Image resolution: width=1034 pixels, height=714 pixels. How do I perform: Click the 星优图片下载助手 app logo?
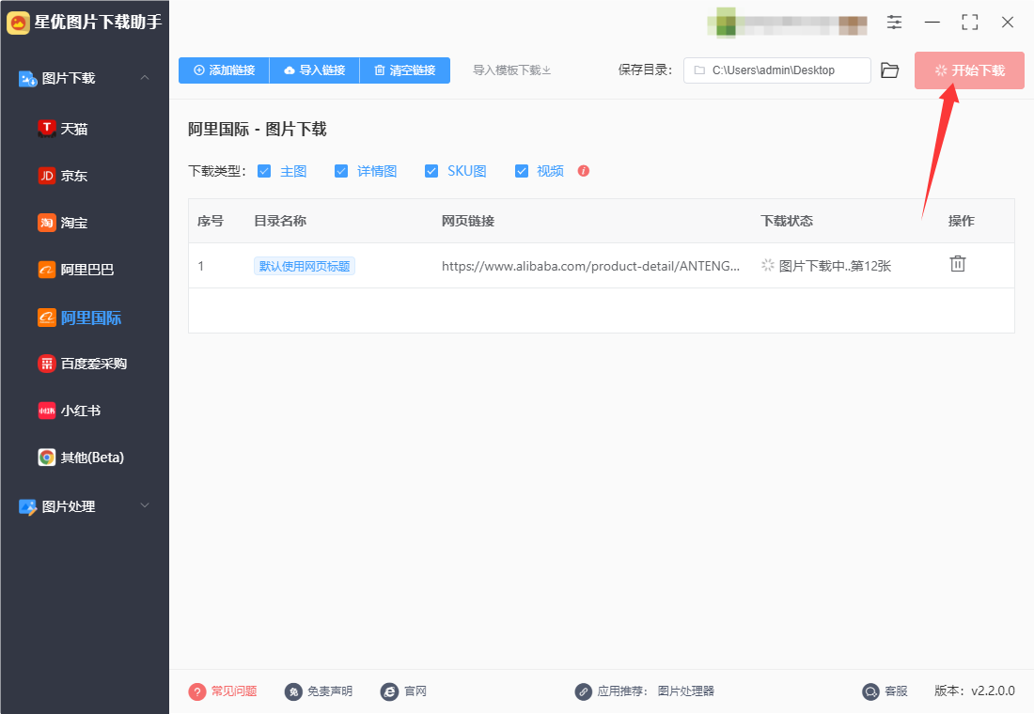pyautogui.click(x=19, y=23)
